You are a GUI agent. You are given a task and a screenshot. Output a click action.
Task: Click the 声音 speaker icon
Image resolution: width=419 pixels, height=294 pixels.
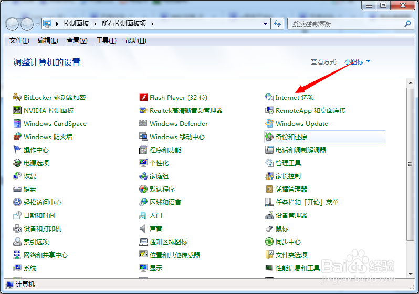143,228
